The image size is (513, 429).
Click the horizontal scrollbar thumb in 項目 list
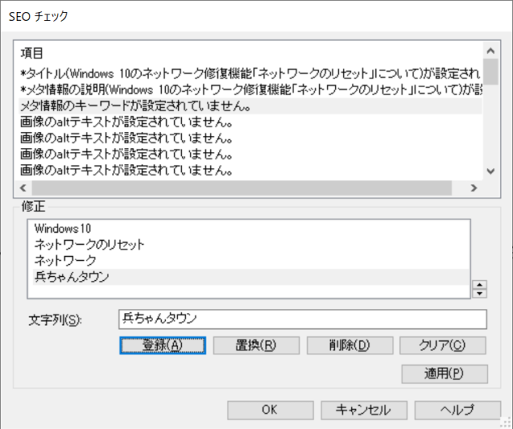[x=241, y=188]
